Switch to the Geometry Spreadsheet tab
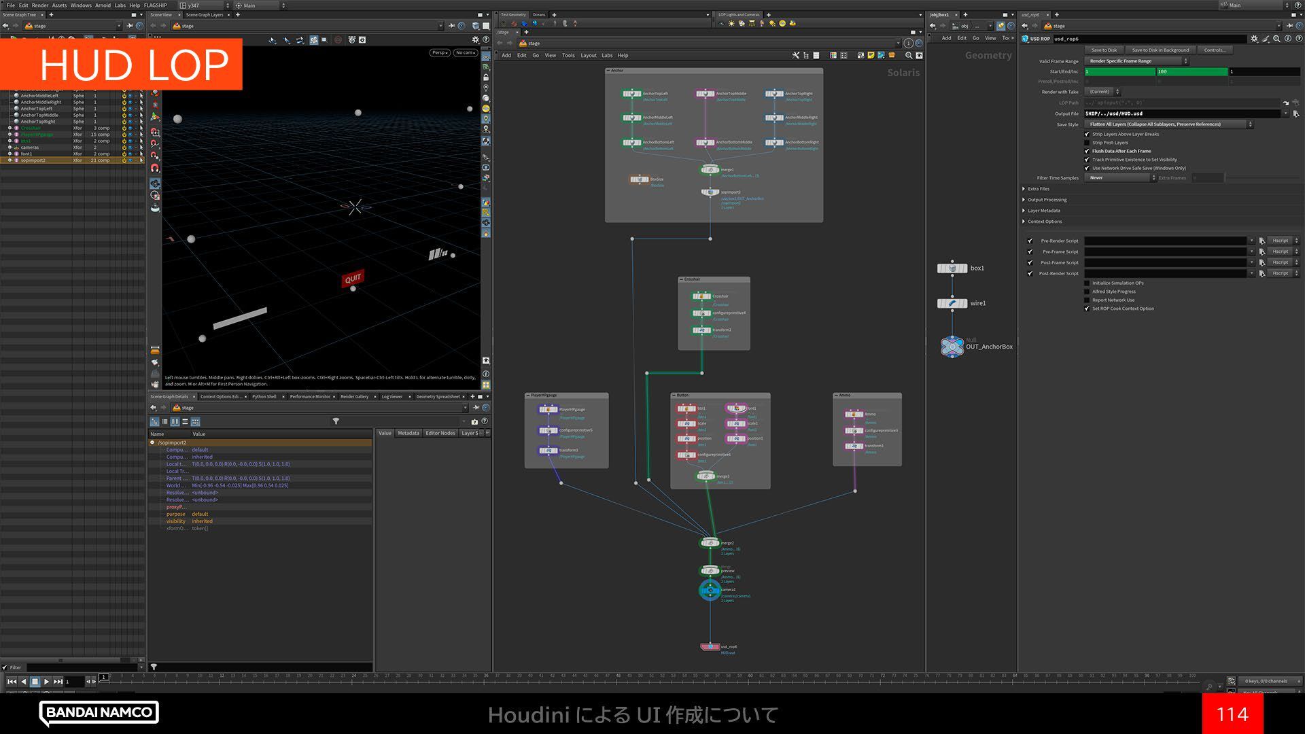The image size is (1305, 734). point(437,396)
